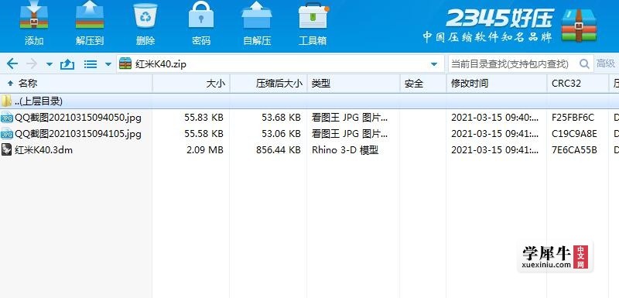Click the 高级 (Advanced) search link
This screenshot has height=298, width=619.
(x=606, y=63)
